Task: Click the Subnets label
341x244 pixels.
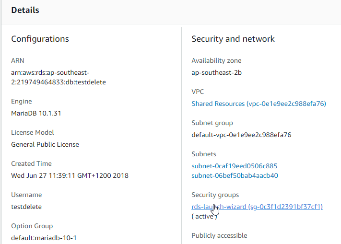Action: [x=204, y=154]
